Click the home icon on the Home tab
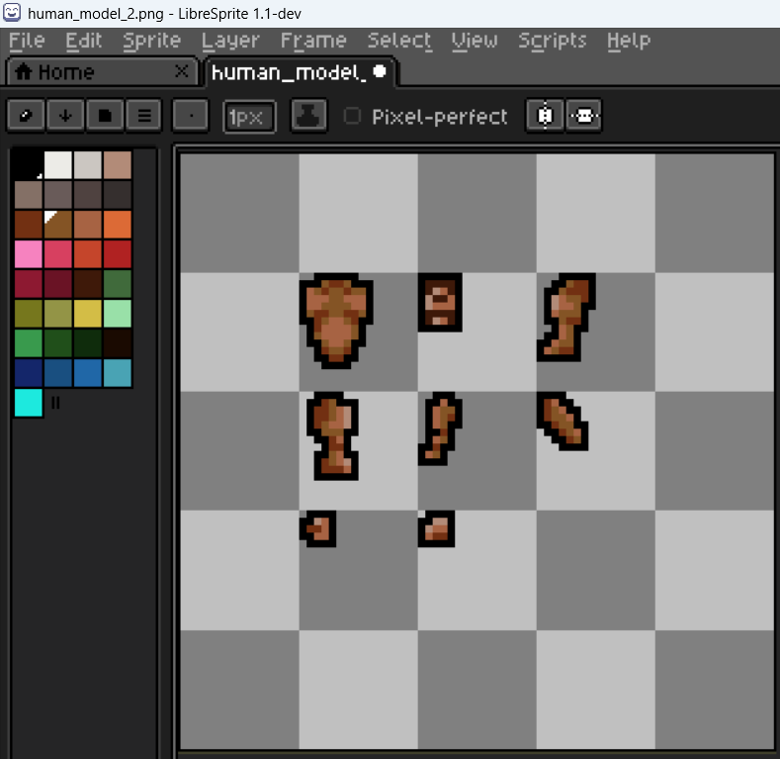 click(23, 72)
